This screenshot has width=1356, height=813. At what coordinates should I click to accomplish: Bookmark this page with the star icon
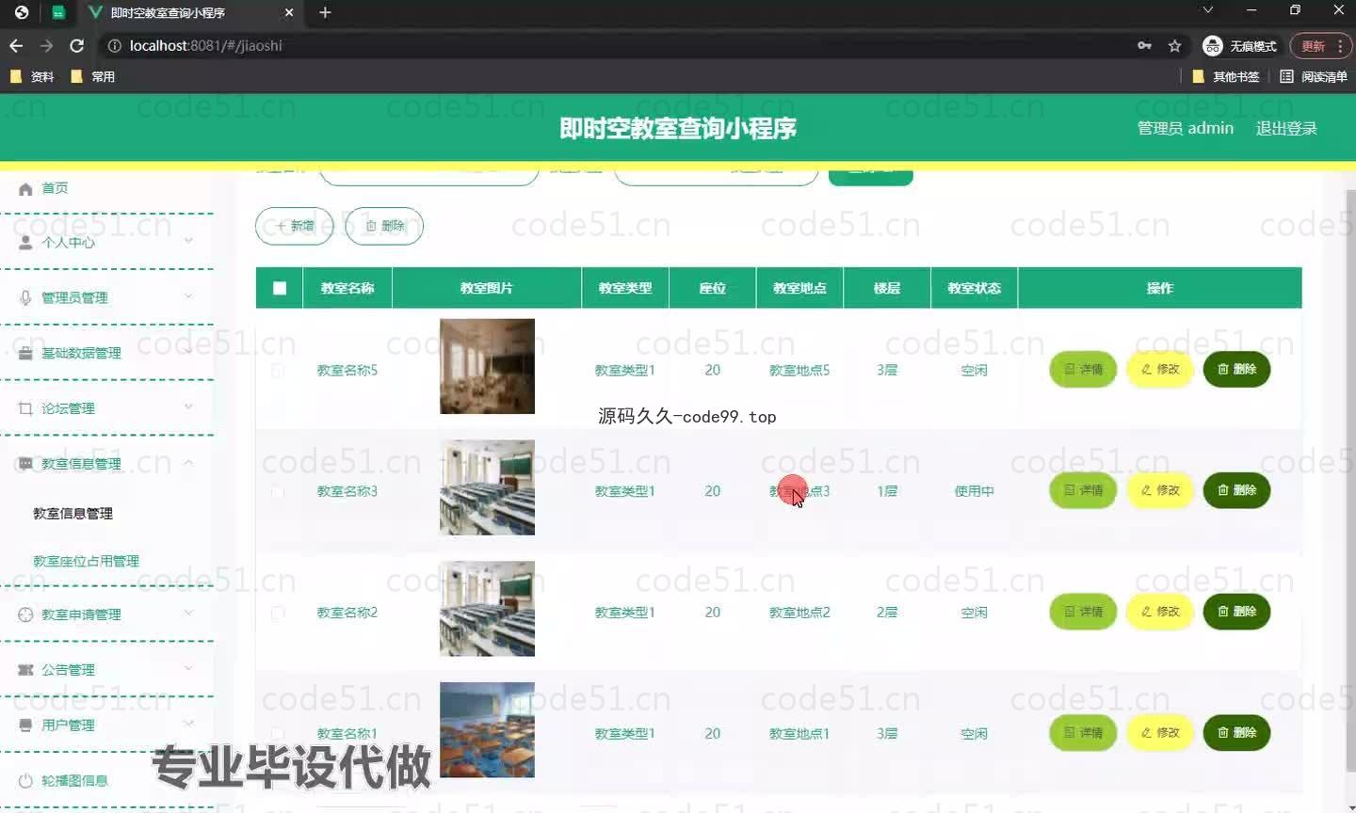click(x=1174, y=45)
